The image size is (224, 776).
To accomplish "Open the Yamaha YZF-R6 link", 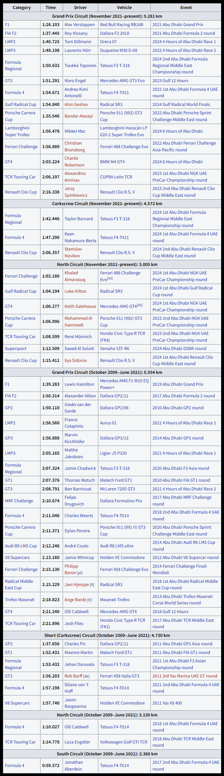I will 115,348.
